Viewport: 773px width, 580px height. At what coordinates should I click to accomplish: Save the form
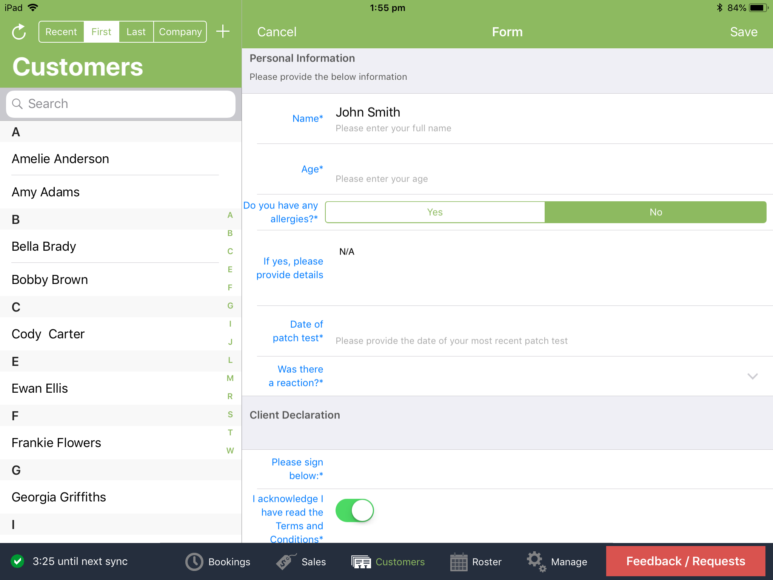(x=743, y=32)
